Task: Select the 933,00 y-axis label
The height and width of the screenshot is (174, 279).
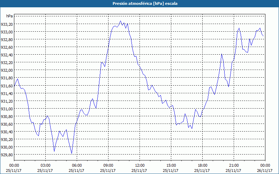Action: tap(7, 32)
